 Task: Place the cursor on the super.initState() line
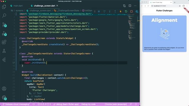pyautogui.click(x=73, y=63)
